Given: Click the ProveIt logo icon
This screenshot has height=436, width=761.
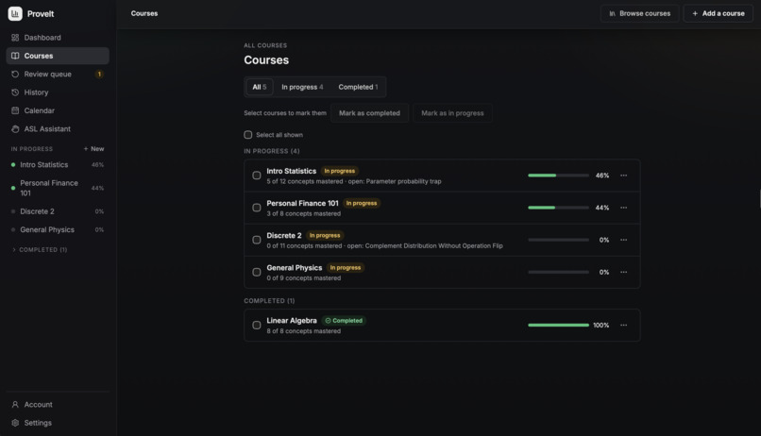Looking at the screenshot, I should pos(15,13).
